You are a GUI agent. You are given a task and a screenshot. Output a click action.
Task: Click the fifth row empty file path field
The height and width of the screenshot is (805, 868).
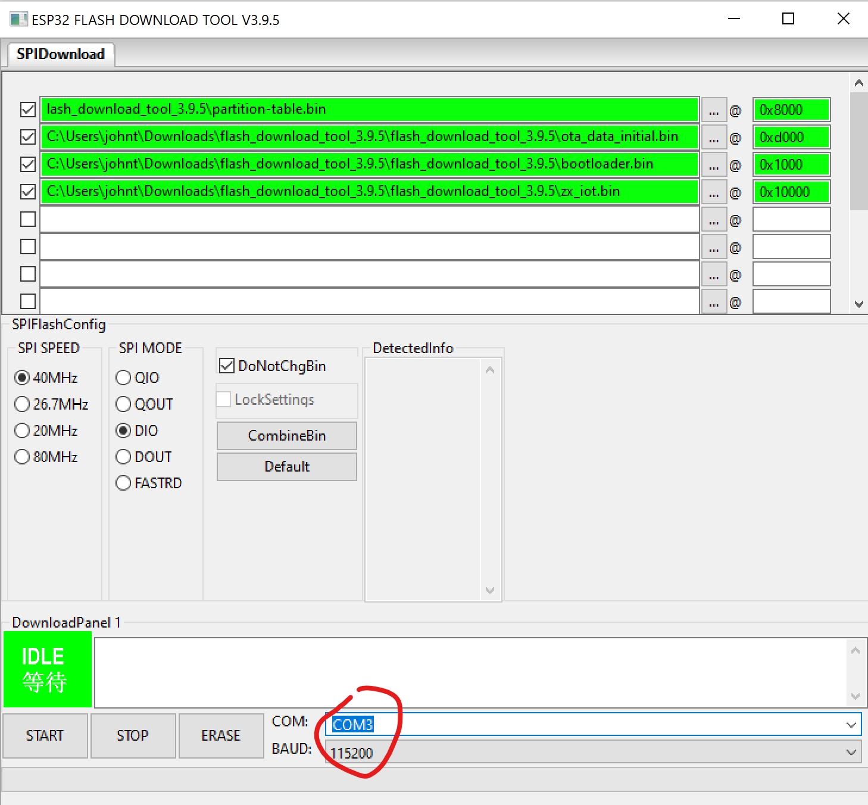(x=369, y=219)
